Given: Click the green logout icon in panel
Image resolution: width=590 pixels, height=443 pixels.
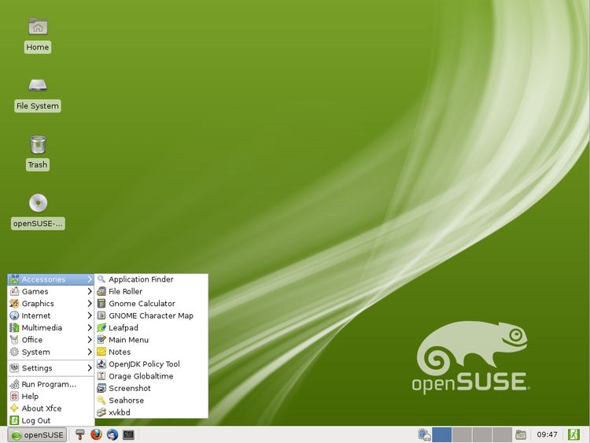Looking at the screenshot, I should [x=575, y=434].
